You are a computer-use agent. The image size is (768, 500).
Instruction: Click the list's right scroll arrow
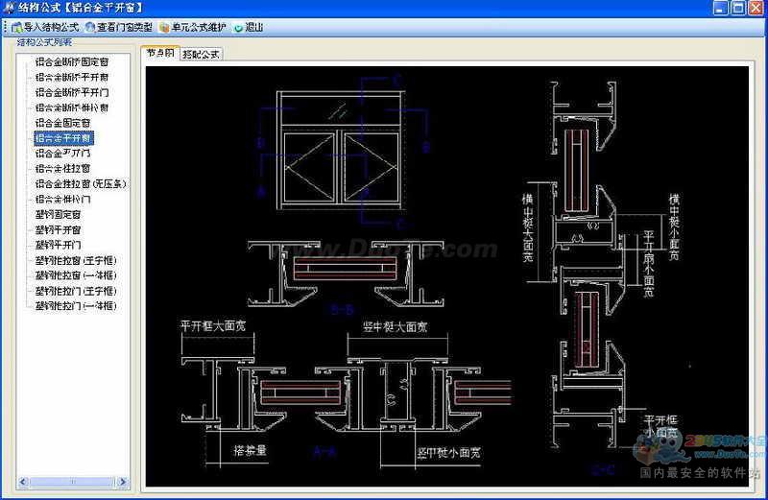[123, 482]
